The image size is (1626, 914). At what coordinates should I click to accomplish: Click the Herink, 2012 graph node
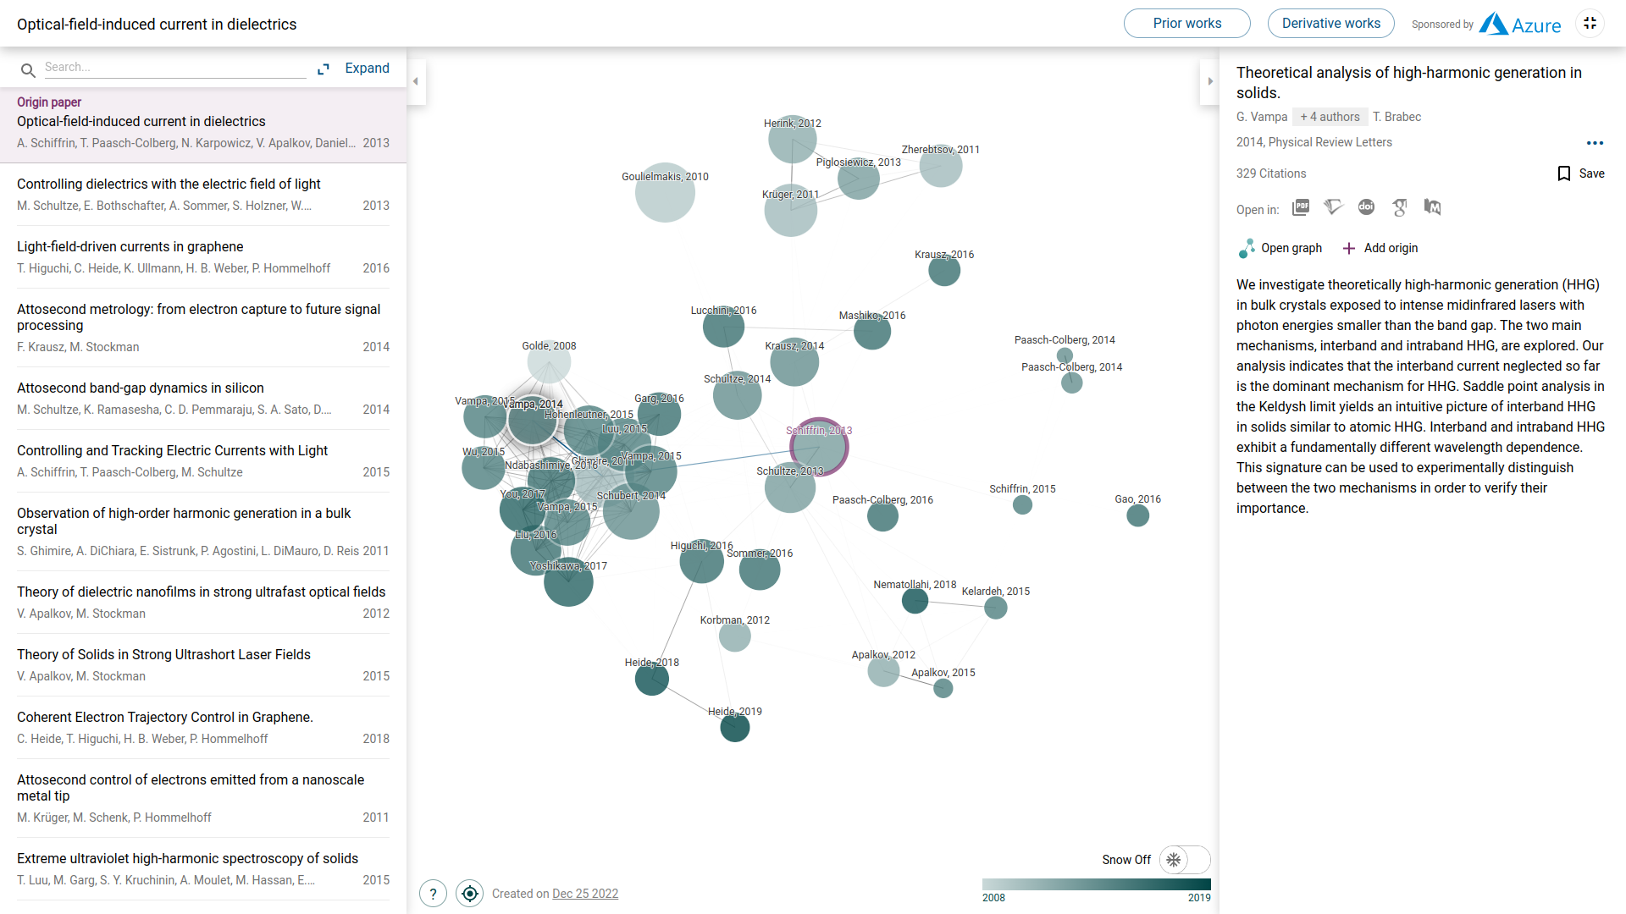tap(793, 140)
